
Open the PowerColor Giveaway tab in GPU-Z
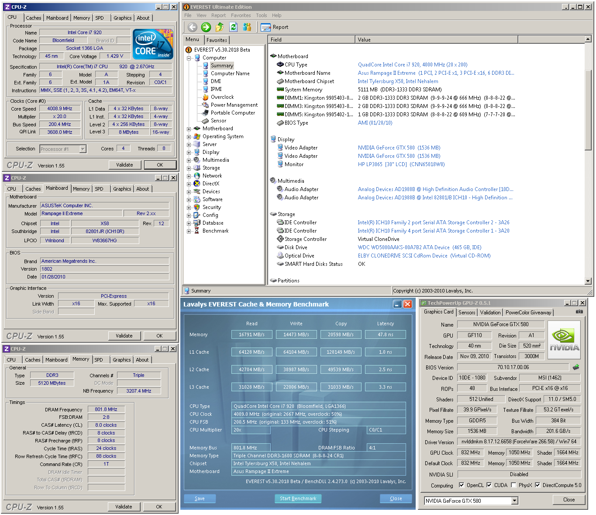(x=528, y=313)
